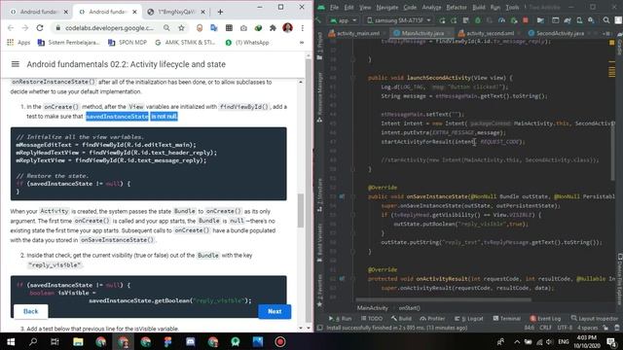Open the Navigate menu in Android Studio
The height and width of the screenshot is (350, 623).
(x=387, y=7)
